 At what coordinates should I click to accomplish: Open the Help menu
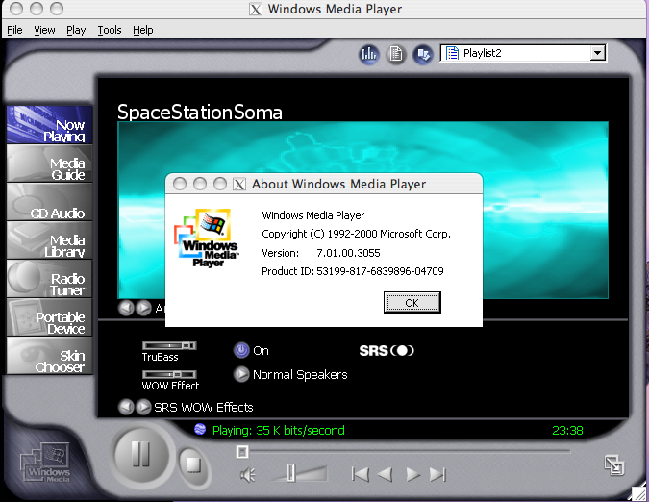tap(143, 30)
